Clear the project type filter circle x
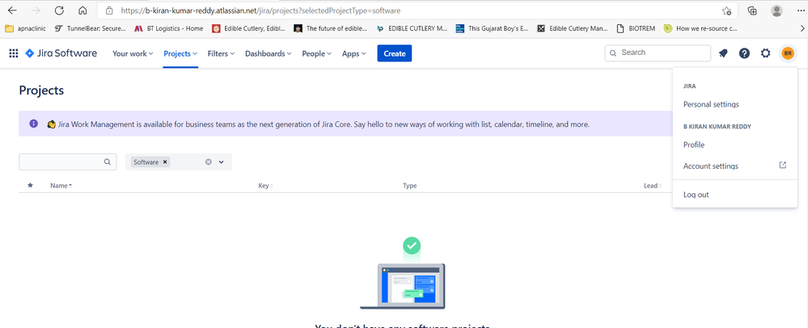 pos(208,162)
